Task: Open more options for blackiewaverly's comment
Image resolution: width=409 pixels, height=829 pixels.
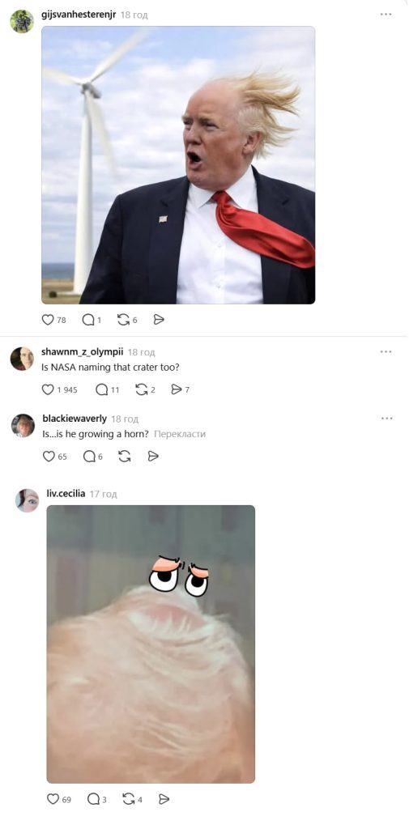Action: point(386,419)
